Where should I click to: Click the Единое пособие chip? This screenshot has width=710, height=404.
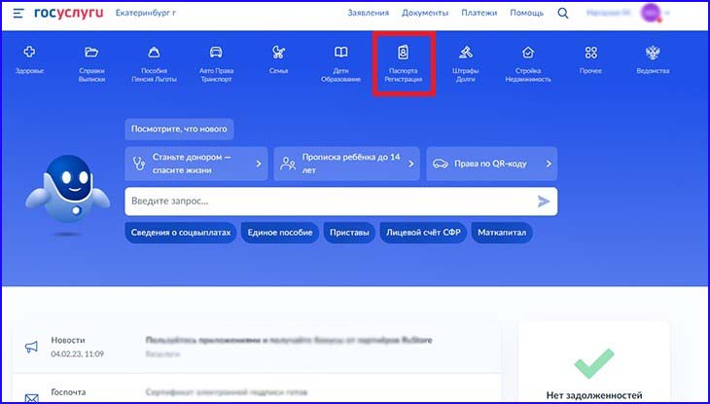280,234
